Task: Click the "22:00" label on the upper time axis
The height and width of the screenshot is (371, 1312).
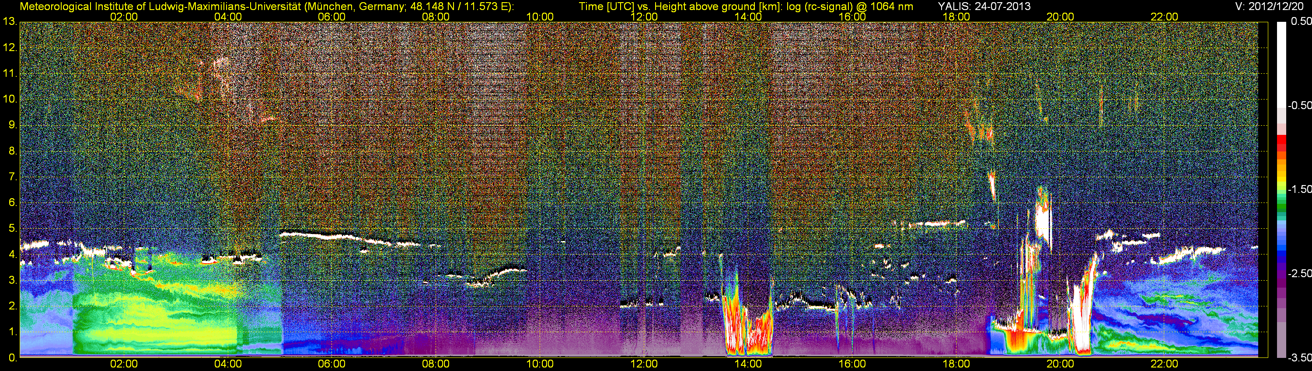Action: [1164, 17]
